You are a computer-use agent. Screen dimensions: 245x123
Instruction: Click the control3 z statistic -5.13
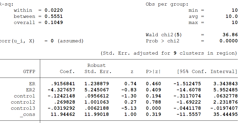coord(130,108)
